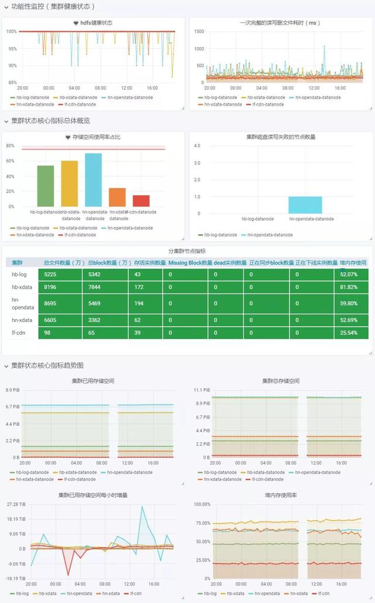Toggle lf-cdn-datanode series in hdfs健康状态 legend
The height and width of the screenshot is (603, 375).
(x=80, y=104)
